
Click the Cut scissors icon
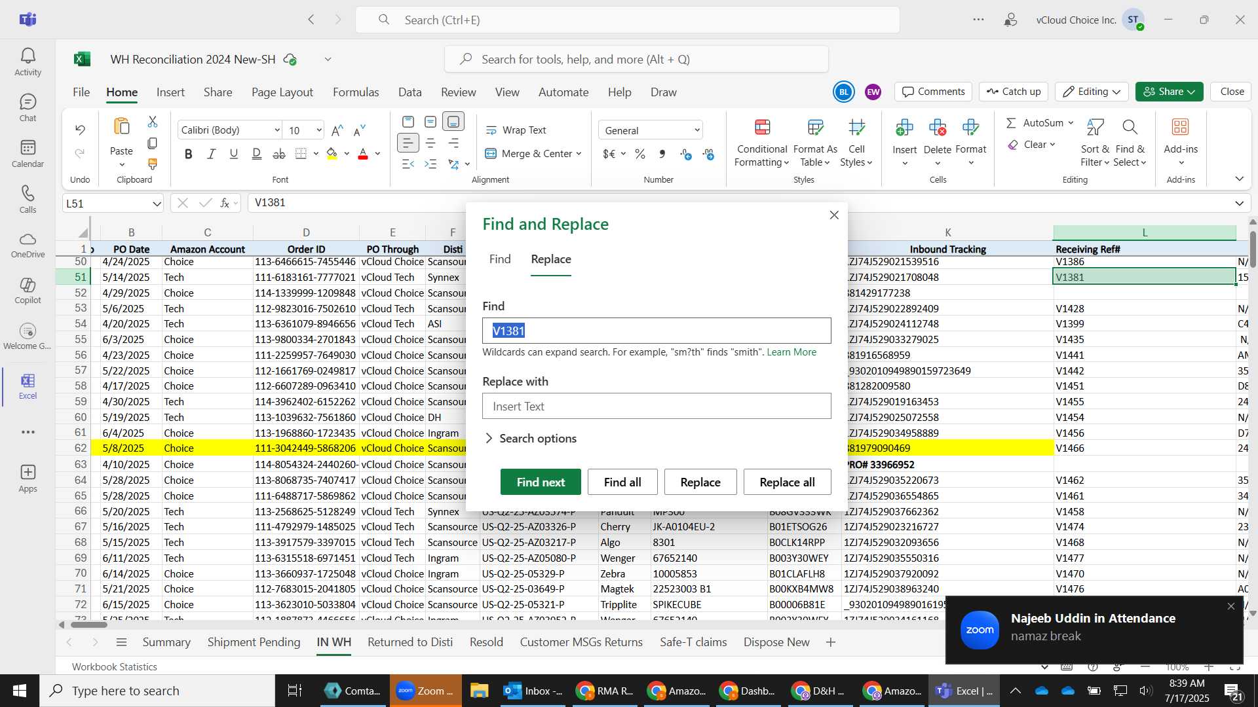[x=152, y=122]
